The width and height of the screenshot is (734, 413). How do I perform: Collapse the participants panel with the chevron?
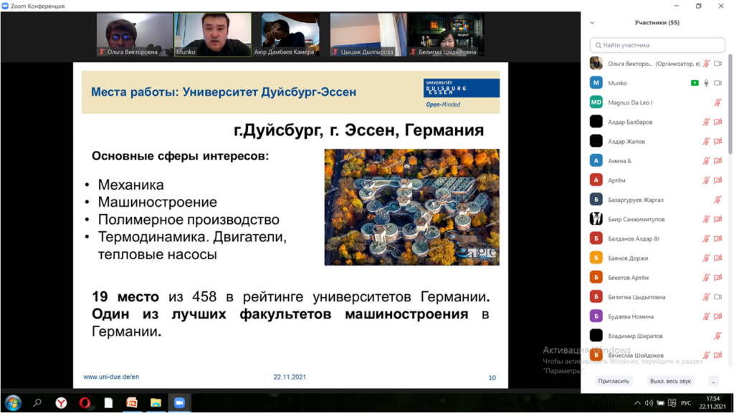(592, 22)
